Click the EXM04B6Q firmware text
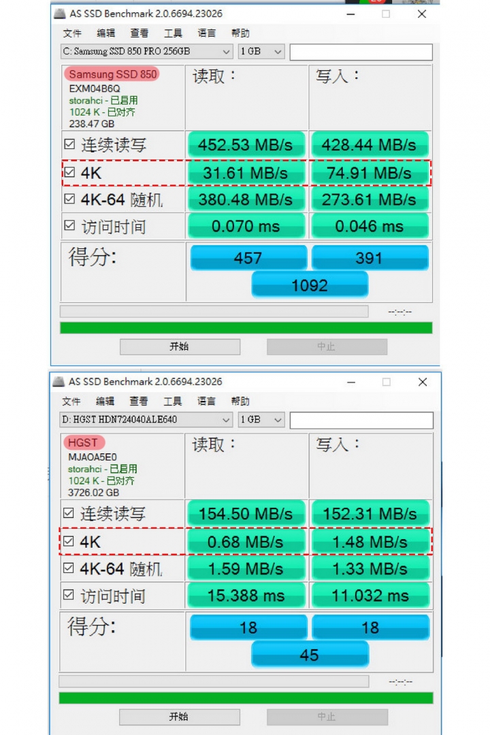This screenshot has width=490, height=735. coord(94,88)
